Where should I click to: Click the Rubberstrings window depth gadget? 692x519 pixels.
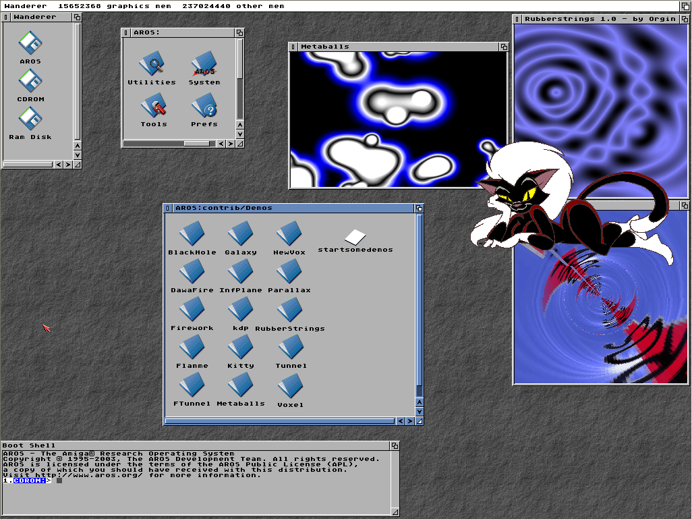click(x=685, y=19)
